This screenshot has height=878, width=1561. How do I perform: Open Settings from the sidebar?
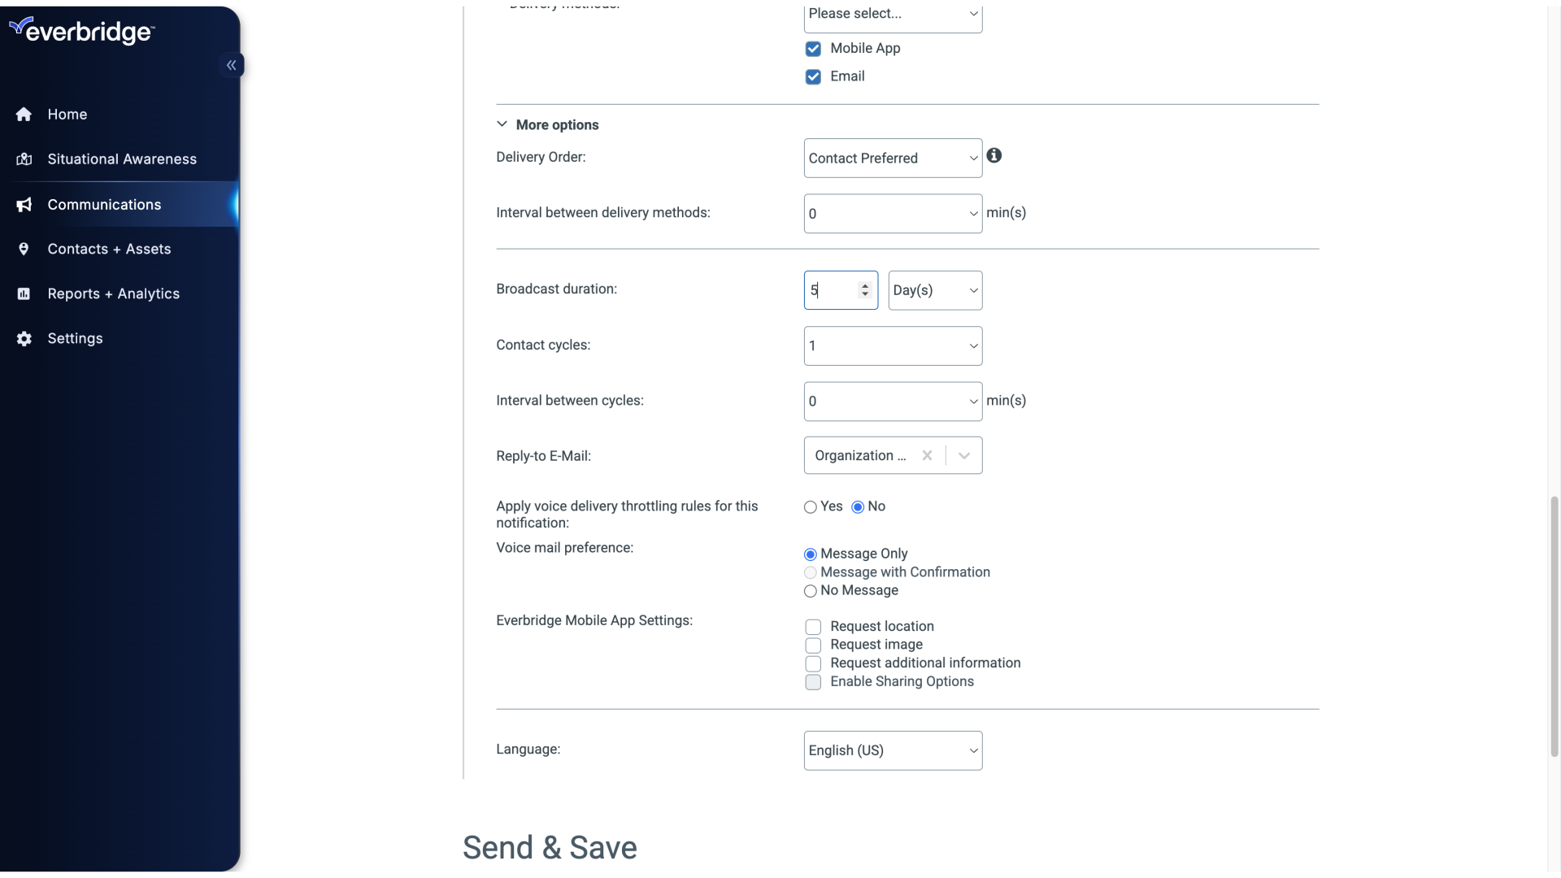75,338
